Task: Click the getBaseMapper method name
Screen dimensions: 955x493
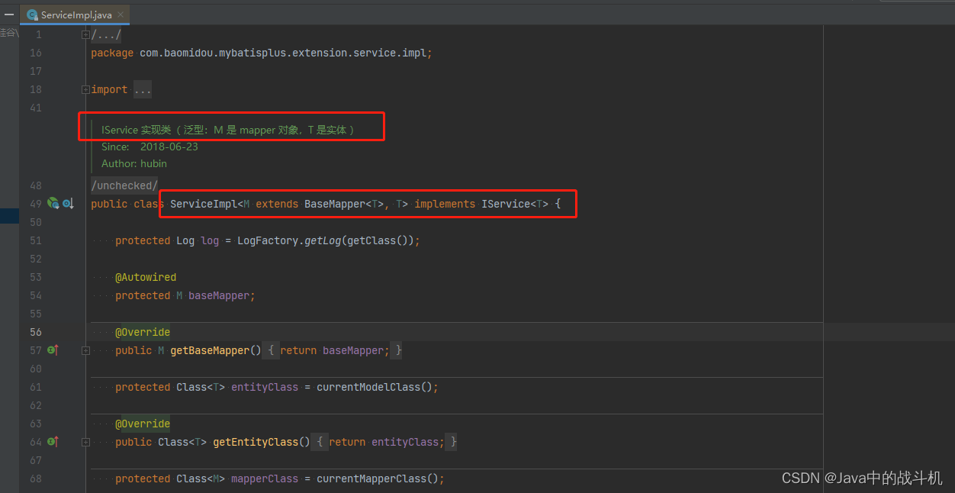Action: click(x=210, y=350)
